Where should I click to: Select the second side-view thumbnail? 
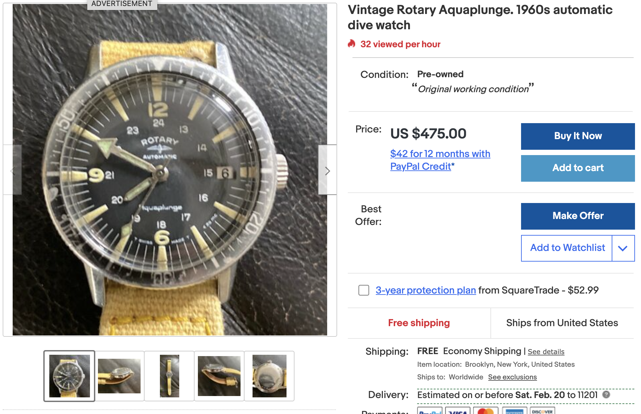pyautogui.click(x=119, y=376)
